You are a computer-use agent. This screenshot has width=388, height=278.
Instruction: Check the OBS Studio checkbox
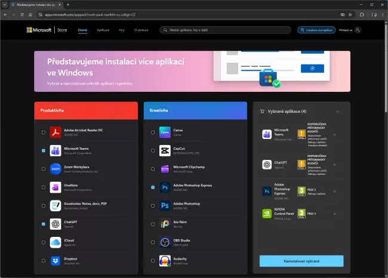[x=153, y=242]
